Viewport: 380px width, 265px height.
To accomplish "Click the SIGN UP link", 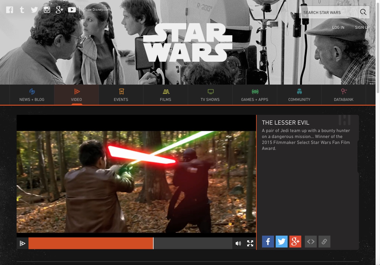I will coord(362,27).
